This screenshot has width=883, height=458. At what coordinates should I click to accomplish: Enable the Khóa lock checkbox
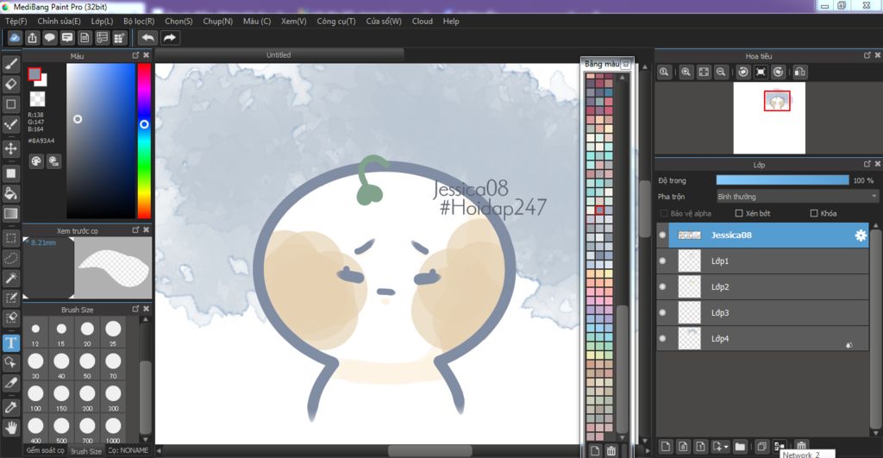[814, 213]
